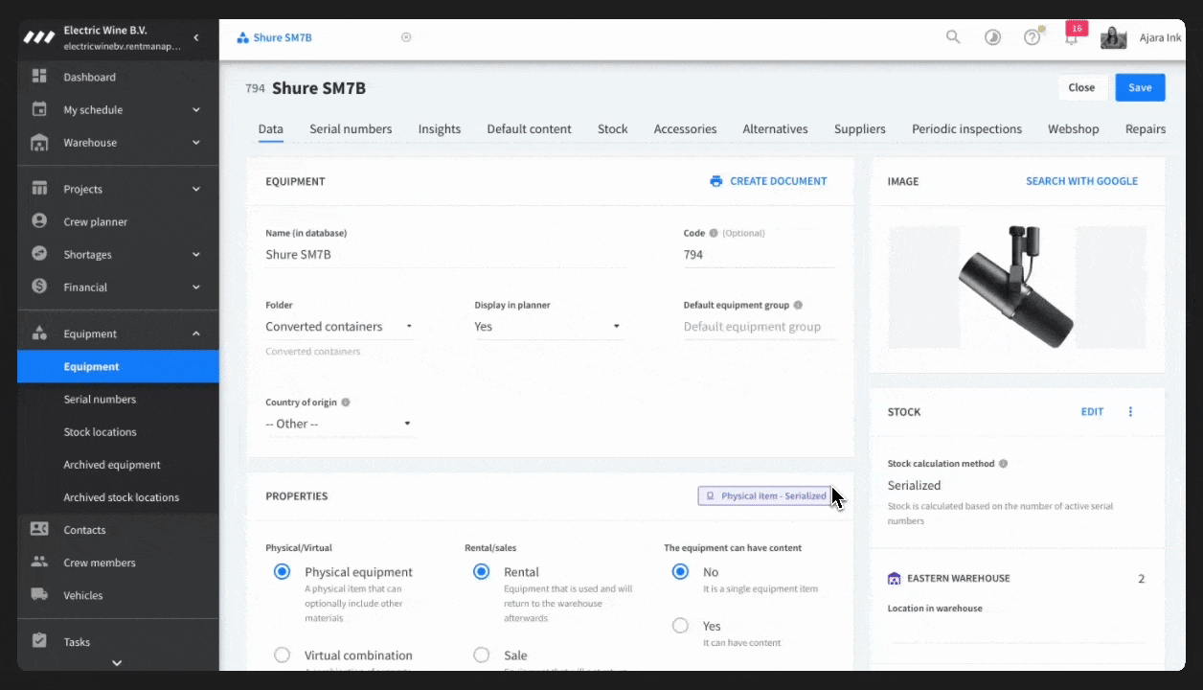Image resolution: width=1203 pixels, height=690 pixels.
Task: Click the user avatar picture
Action: pyautogui.click(x=1113, y=37)
